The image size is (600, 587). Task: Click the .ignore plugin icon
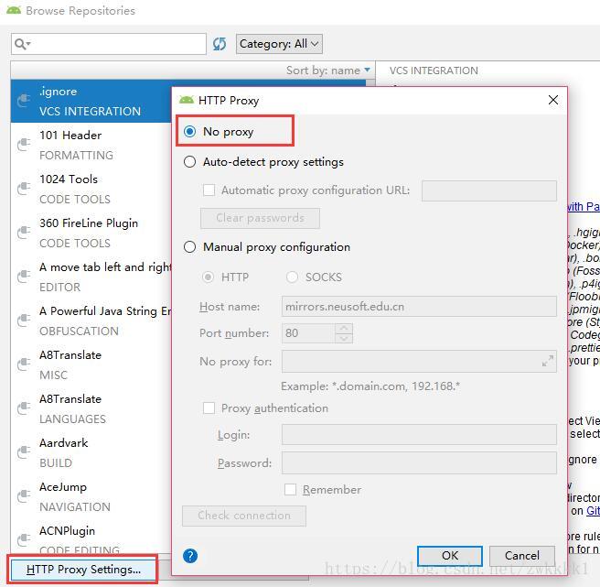tap(24, 101)
